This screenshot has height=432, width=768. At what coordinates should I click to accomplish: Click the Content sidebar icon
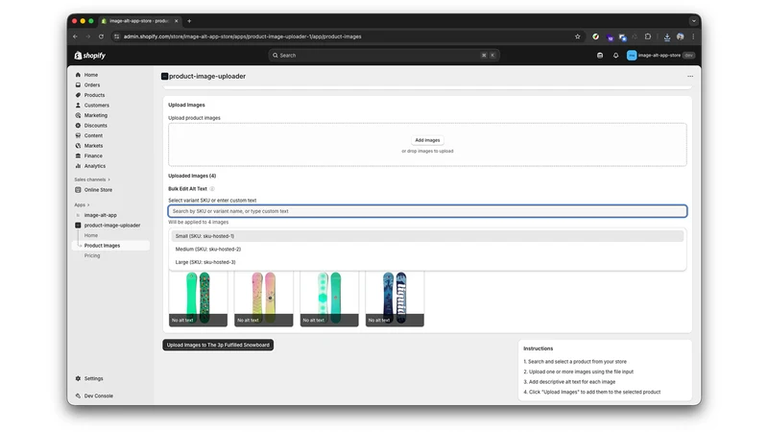pyautogui.click(x=78, y=135)
